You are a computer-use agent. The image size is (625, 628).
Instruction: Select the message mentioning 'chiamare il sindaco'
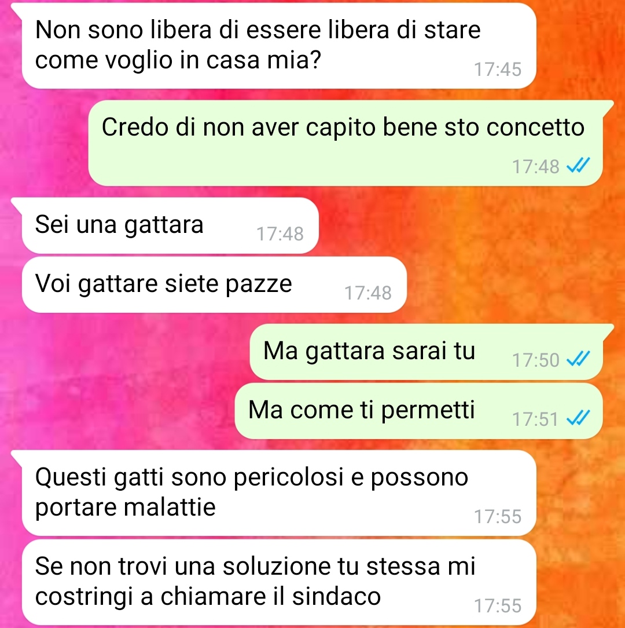click(279, 582)
